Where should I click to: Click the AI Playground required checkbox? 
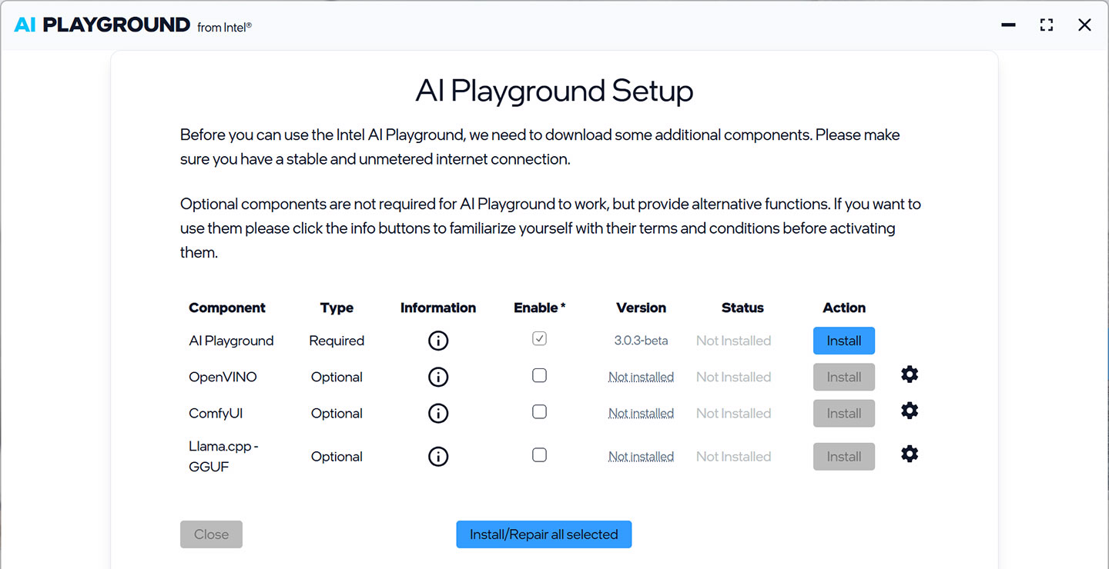coord(539,338)
